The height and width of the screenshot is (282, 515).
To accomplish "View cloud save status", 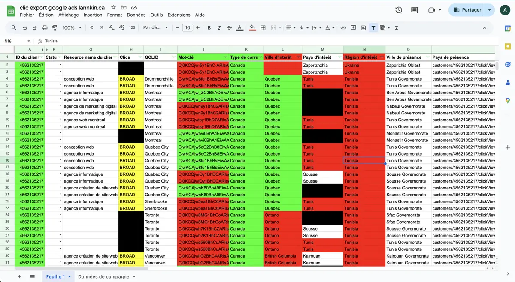I will (134, 8).
